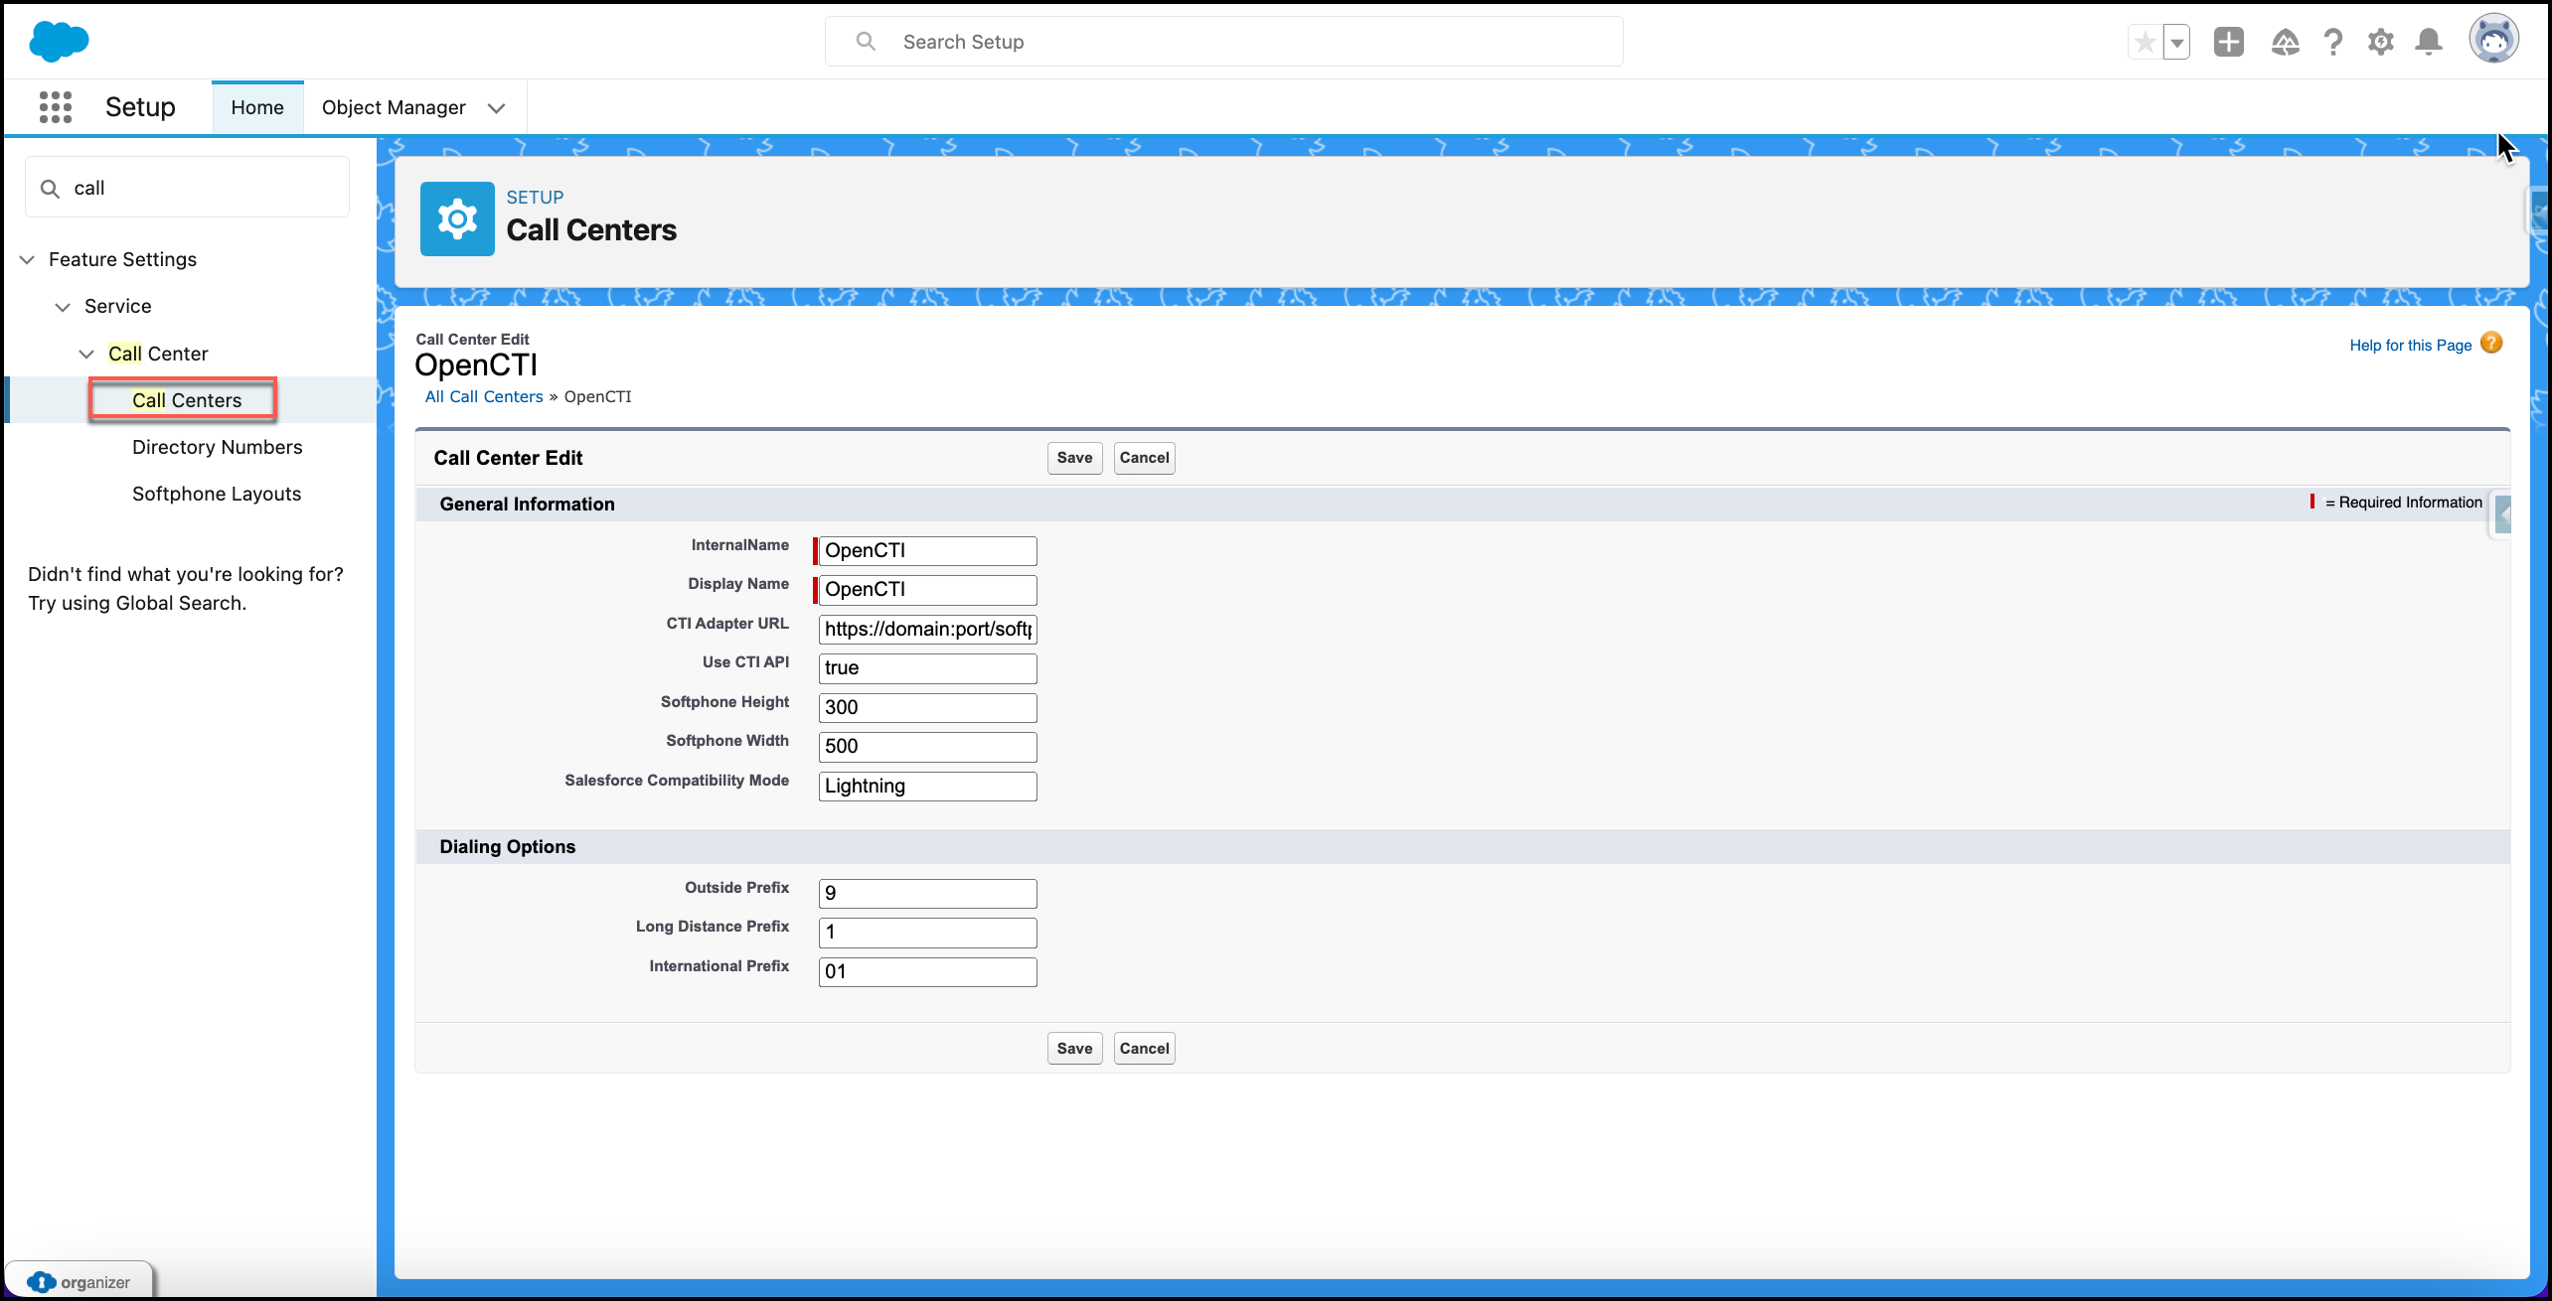
Task: Open the global actions plus icon
Action: click(2229, 42)
